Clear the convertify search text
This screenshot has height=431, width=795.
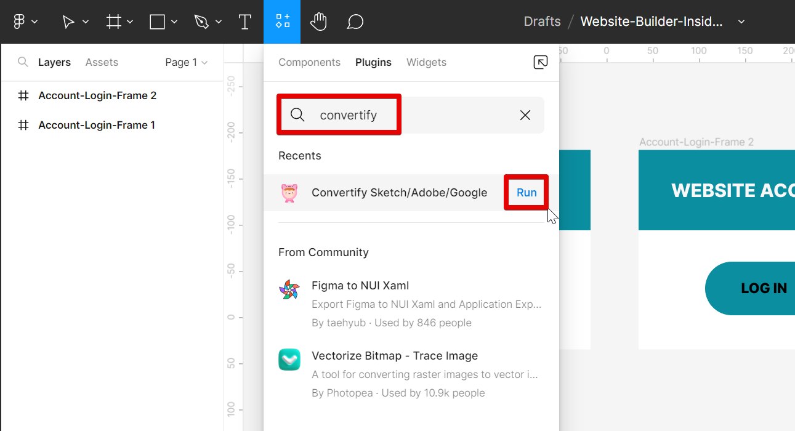[x=525, y=115]
